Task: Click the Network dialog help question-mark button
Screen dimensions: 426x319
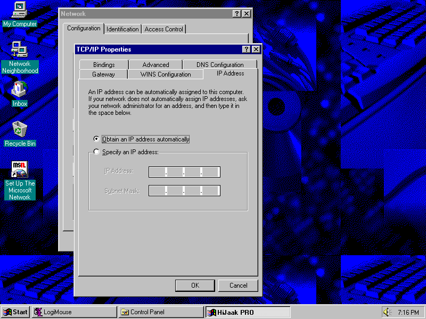Action: point(237,14)
